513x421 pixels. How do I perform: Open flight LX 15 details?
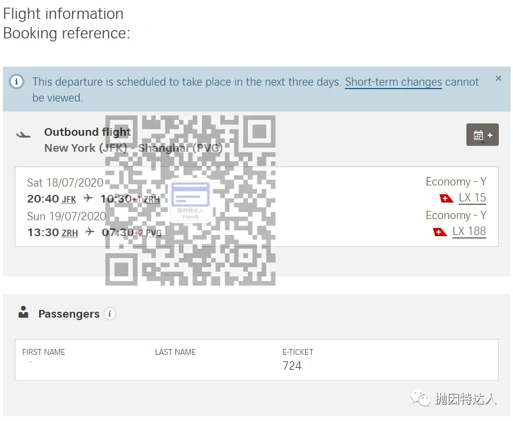[472, 198]
